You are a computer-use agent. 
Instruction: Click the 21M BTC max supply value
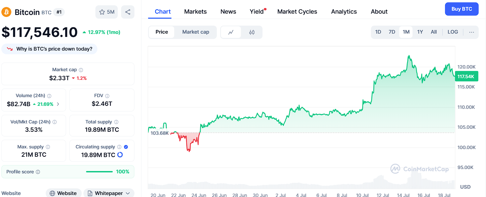34,155
